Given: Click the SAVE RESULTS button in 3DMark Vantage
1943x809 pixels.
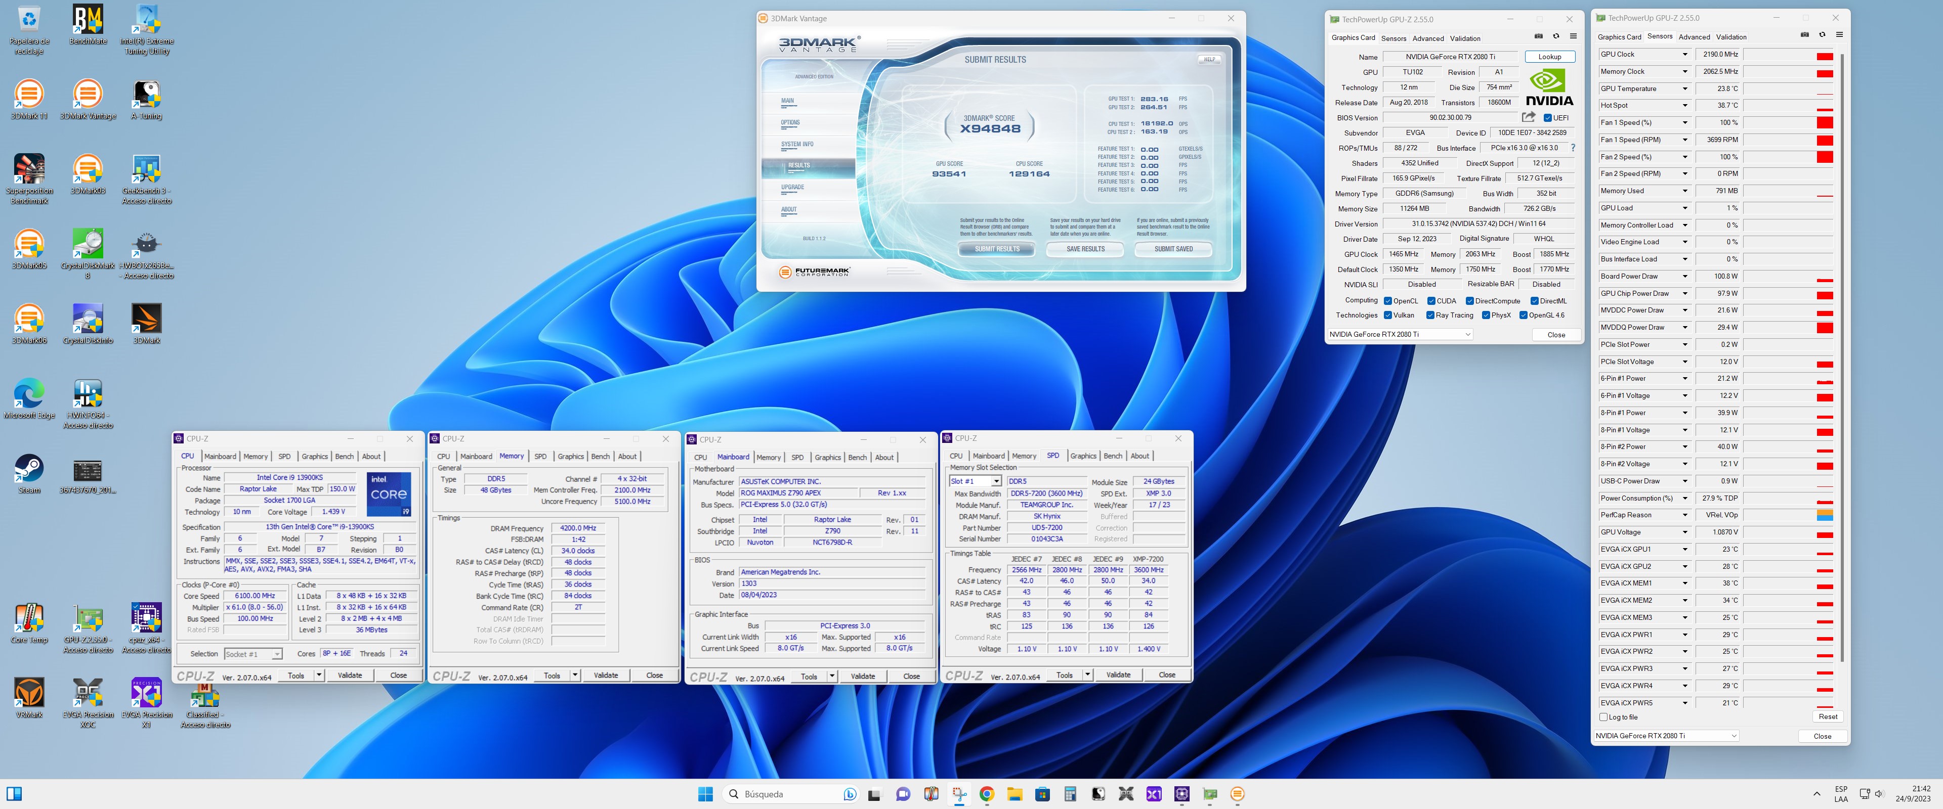Looking at the screenshot, I should pyautogui.click(x=1085, y=249).
